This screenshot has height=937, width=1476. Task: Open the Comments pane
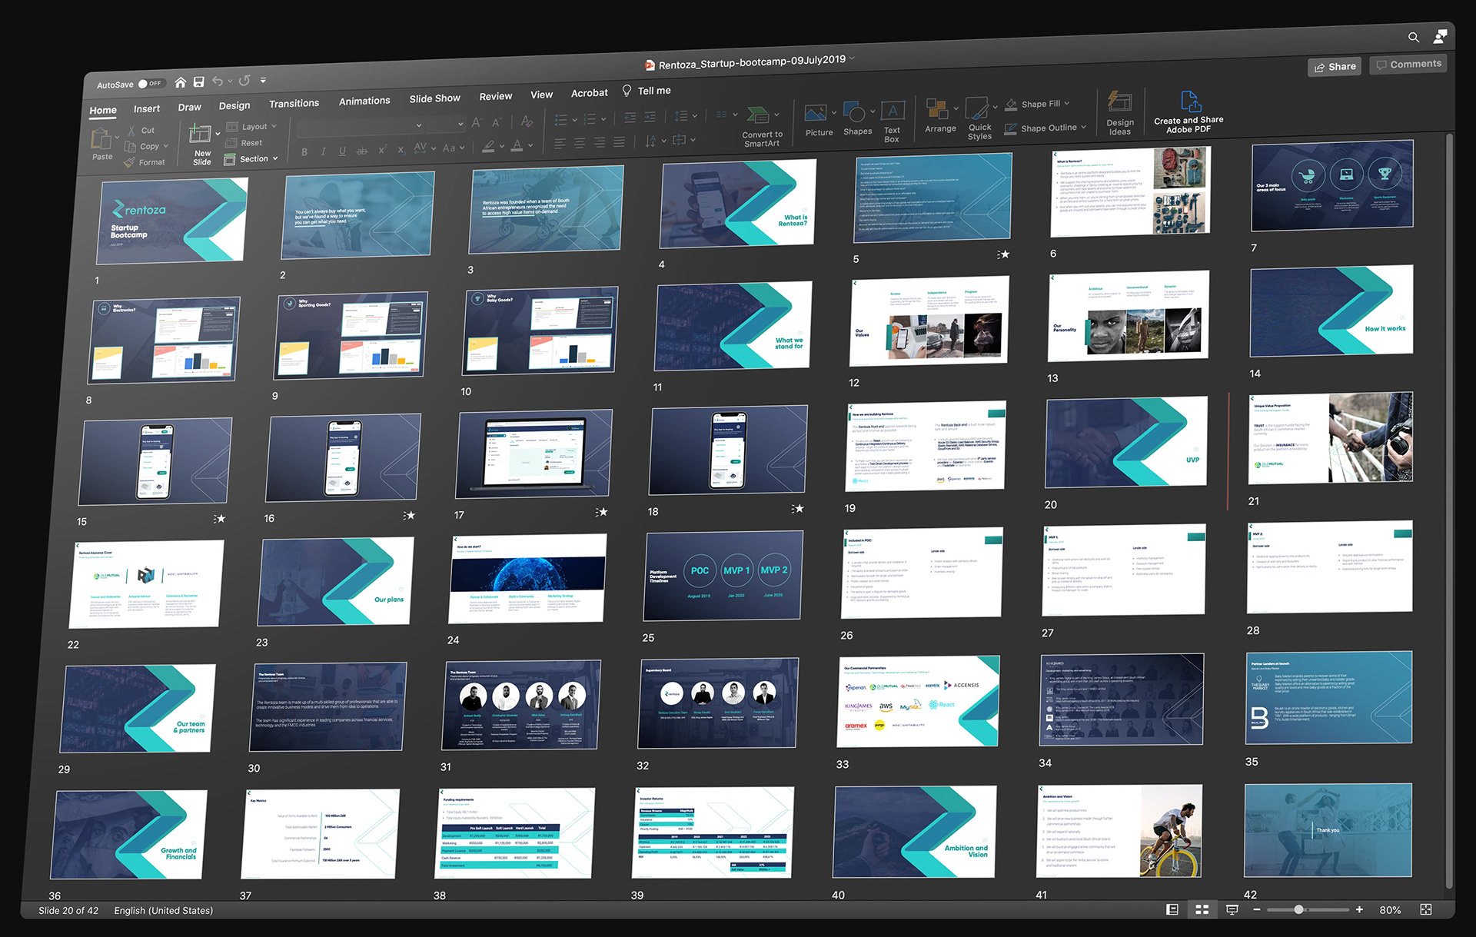click(x=1408, y=65)
